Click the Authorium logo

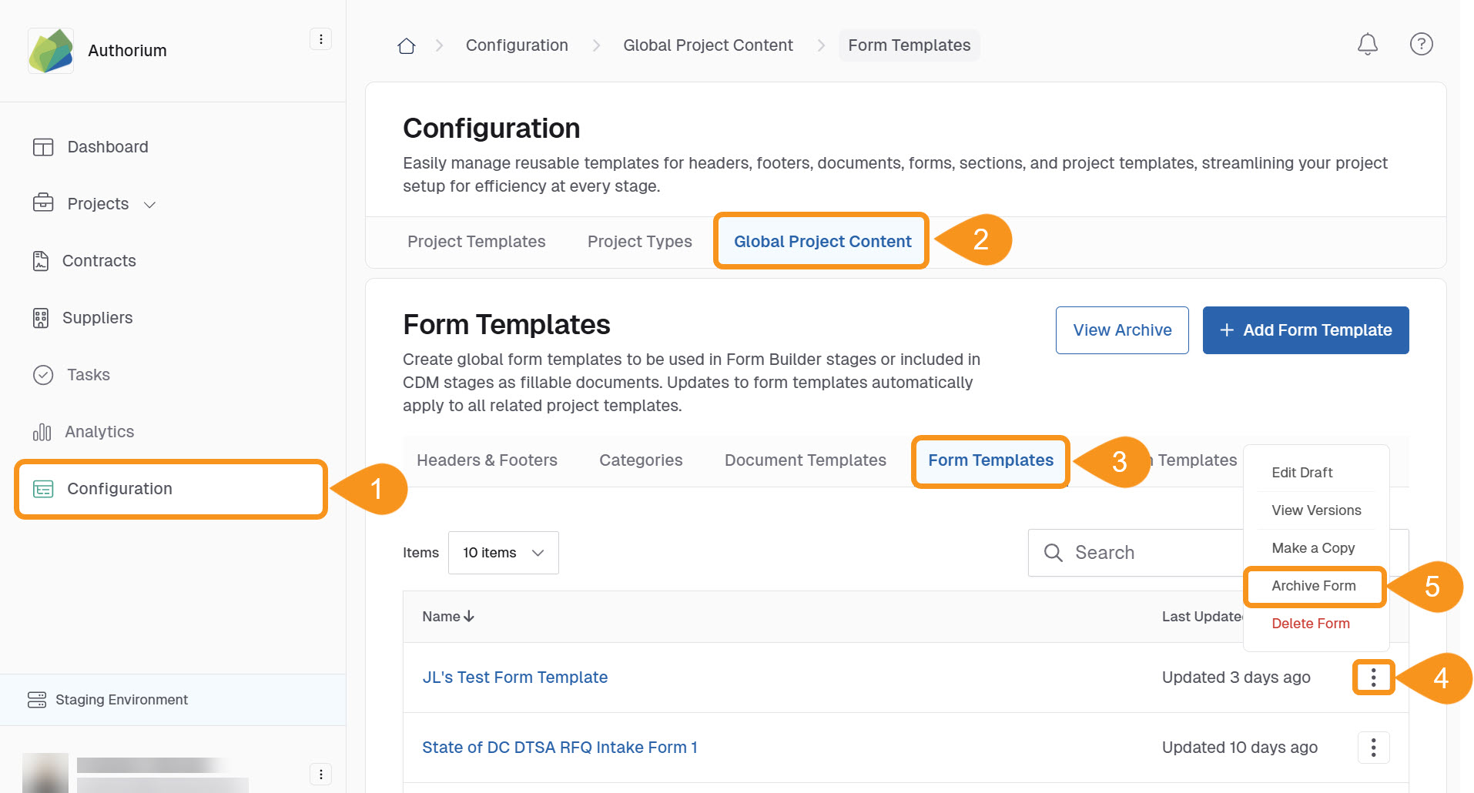tap(51, 51)
